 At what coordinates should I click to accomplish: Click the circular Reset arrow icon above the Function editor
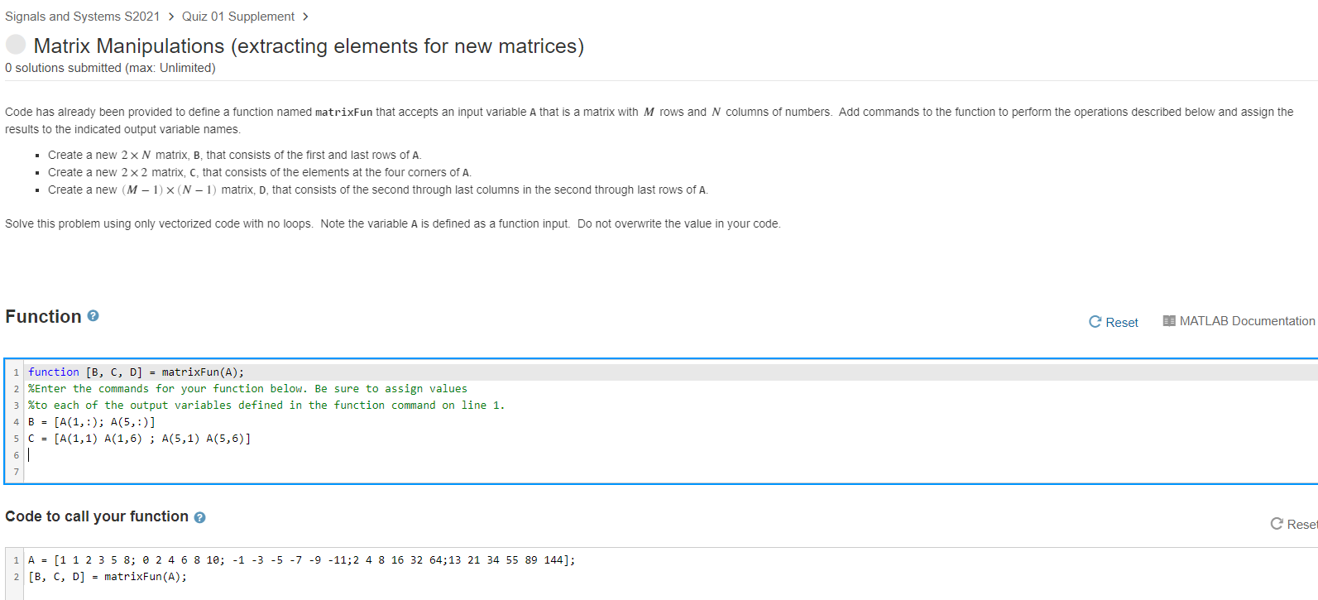tap(1094, 321)
